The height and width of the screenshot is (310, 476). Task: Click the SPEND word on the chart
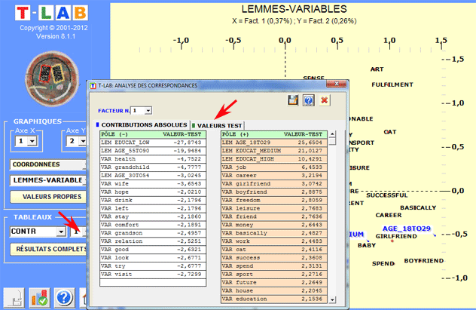tap(383, 263)
